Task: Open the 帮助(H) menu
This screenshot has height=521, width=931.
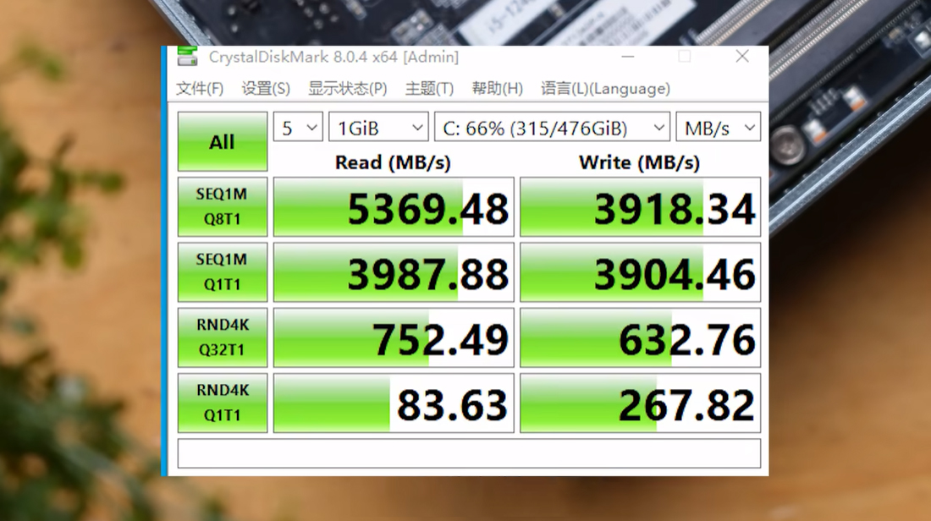Action: 497,89
